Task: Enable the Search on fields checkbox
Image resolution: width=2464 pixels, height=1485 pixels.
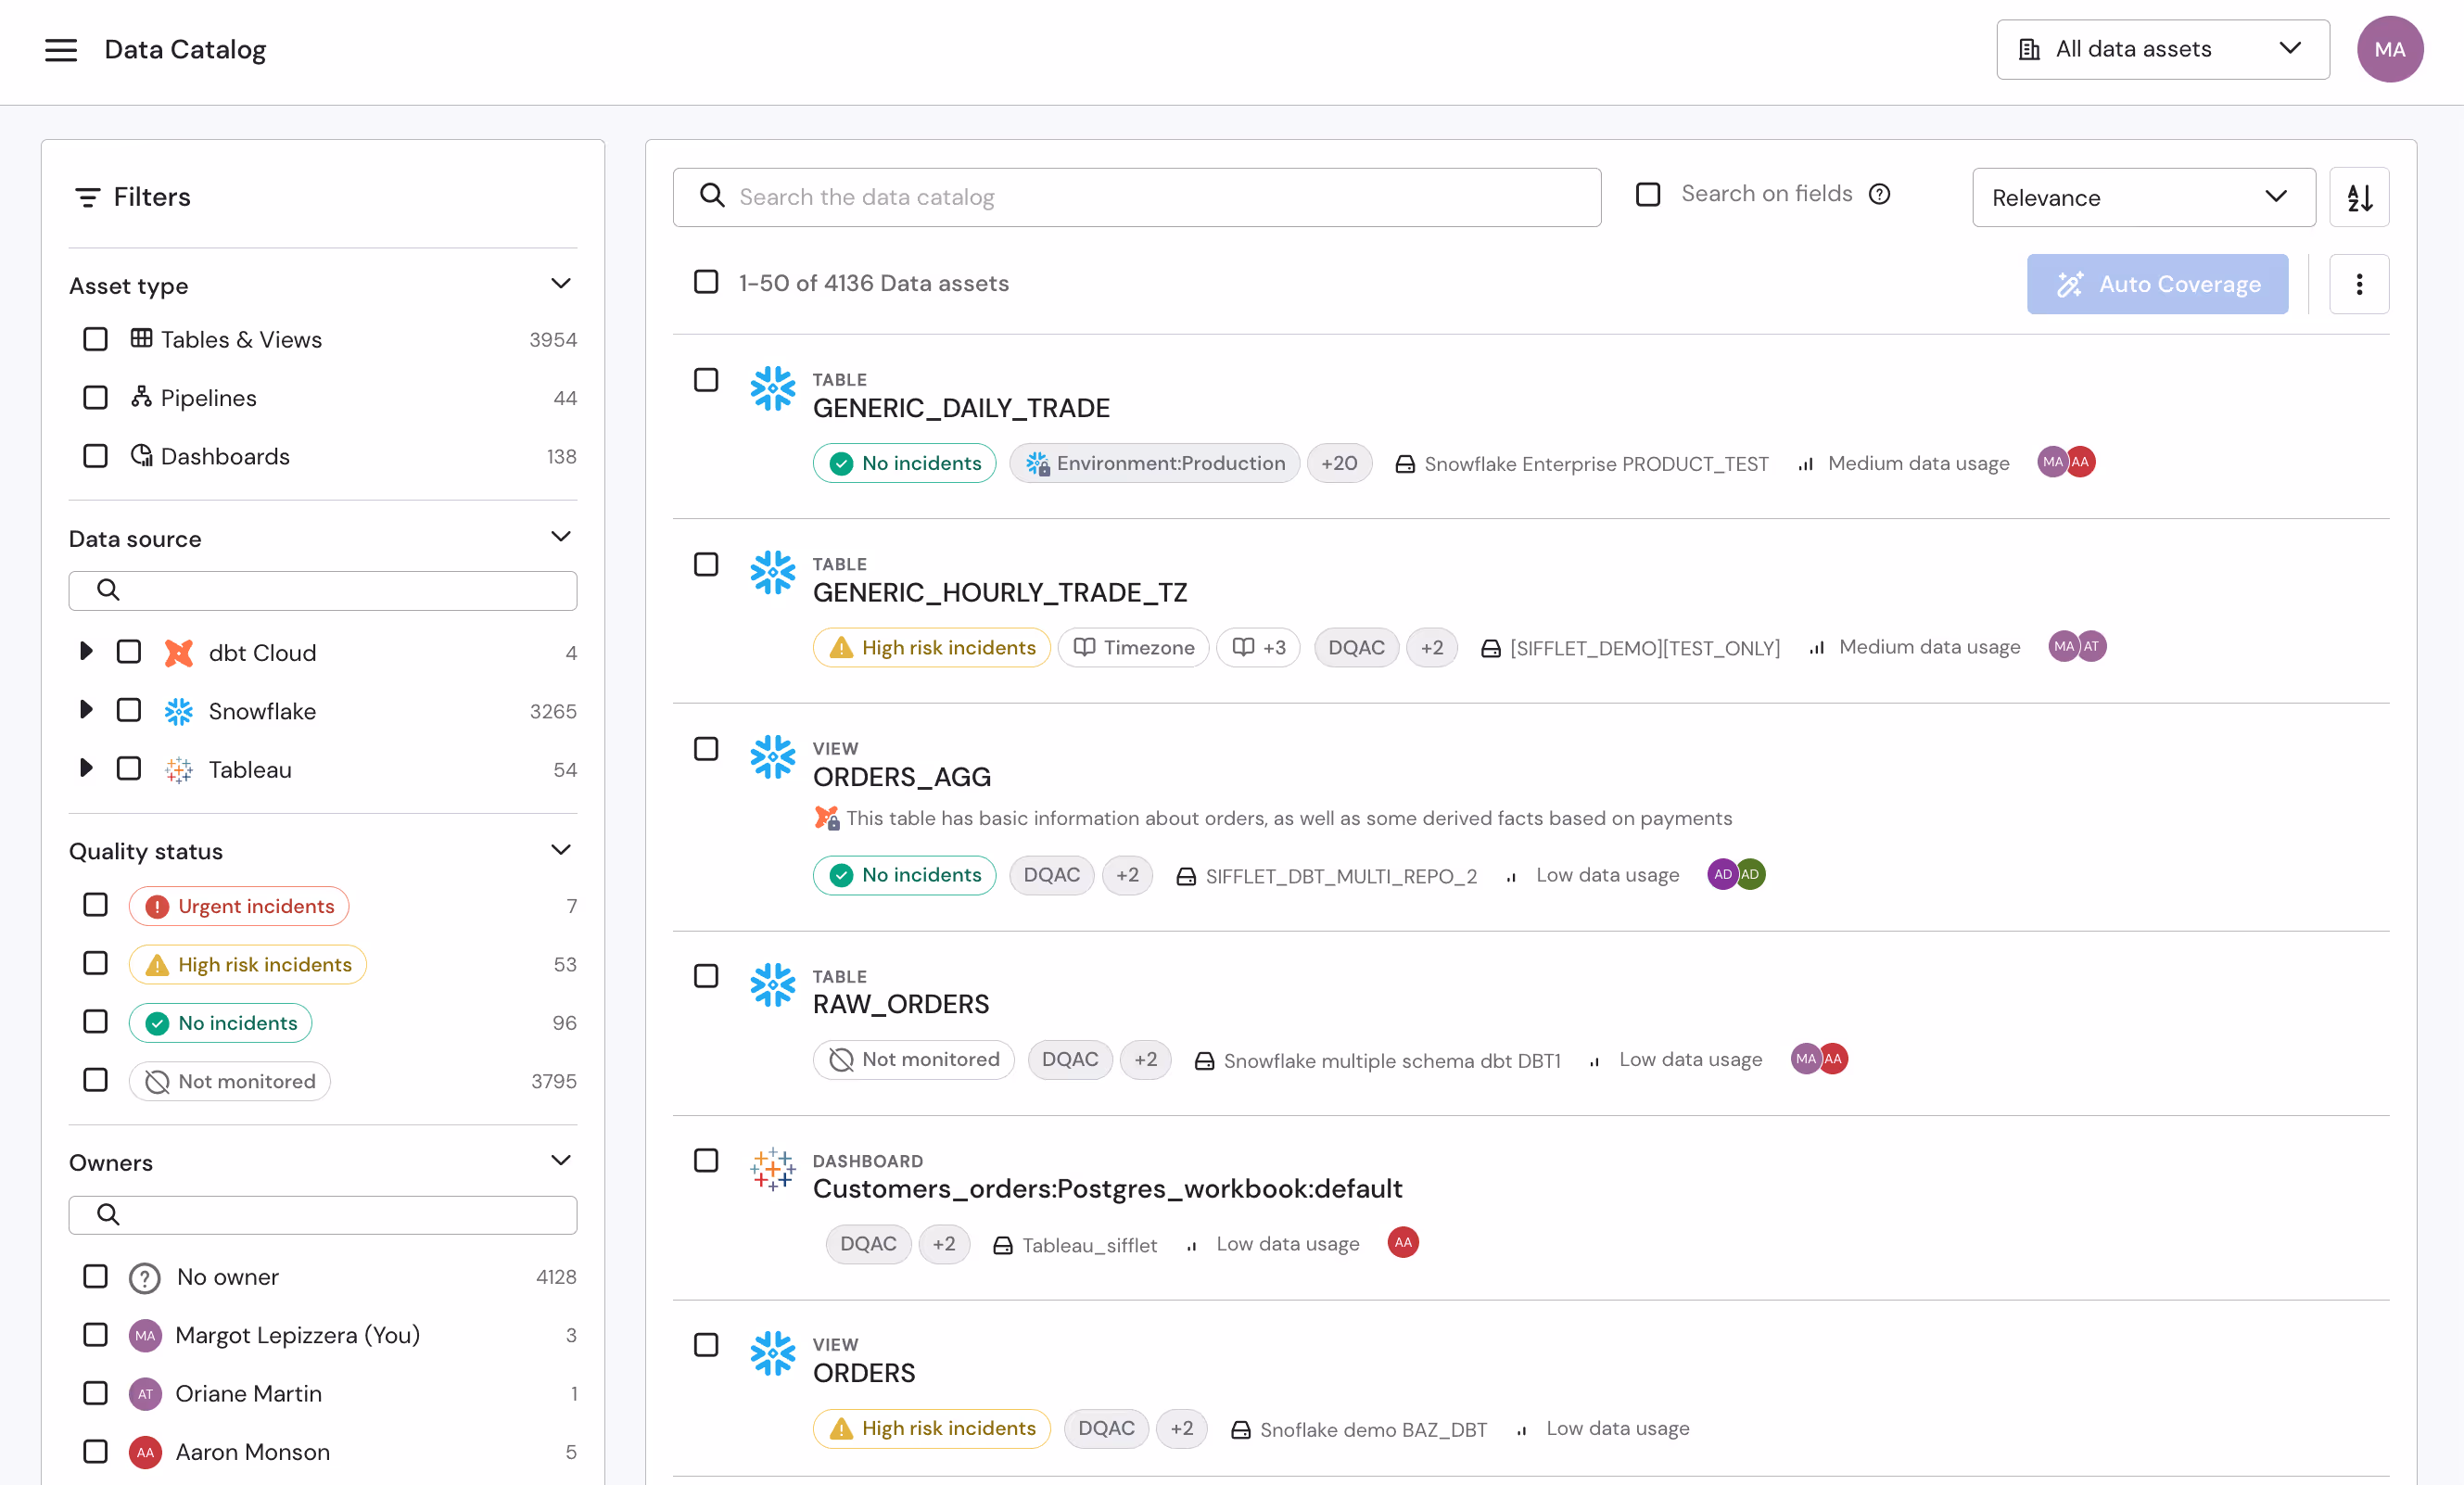Action: [x=1648, y=194]
